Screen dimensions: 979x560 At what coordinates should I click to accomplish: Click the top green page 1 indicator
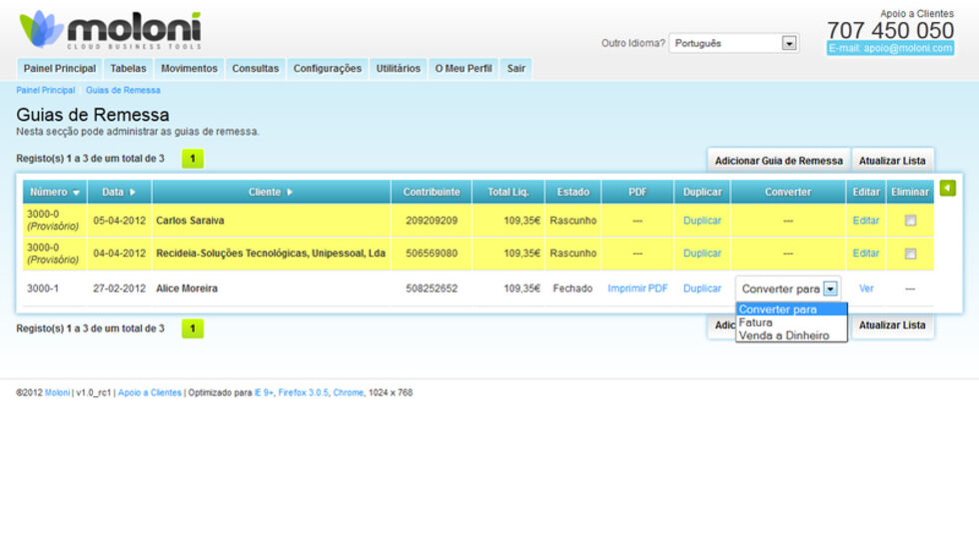coord(192,159)
